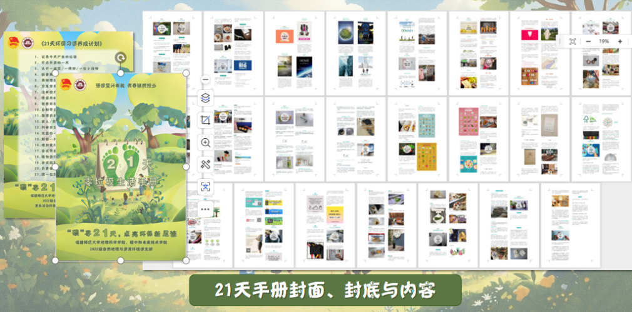Collapse the floating toolbar with minus button
Viewport: 632px width, 312px height.
click(x=205, y=79)
